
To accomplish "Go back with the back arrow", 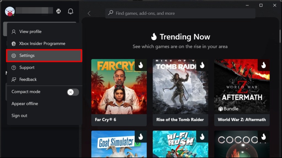I will 89,13.
